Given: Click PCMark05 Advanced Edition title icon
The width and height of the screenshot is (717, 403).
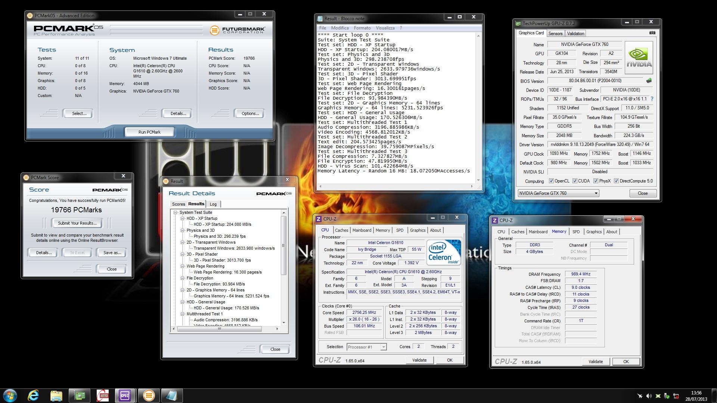Looking at the screenshot, I should click(30, 16).
